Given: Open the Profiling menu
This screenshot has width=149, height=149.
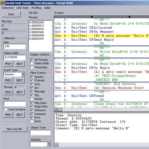Looking at the screenshot, I should 36,8.
